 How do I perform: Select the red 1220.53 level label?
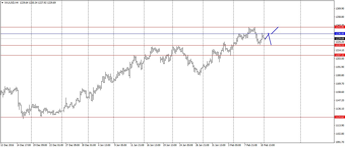point(339,45)
